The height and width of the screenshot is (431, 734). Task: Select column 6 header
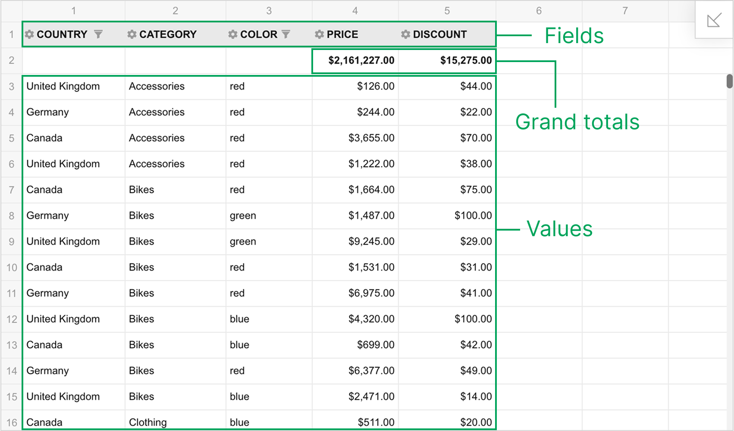coord(539,10)
